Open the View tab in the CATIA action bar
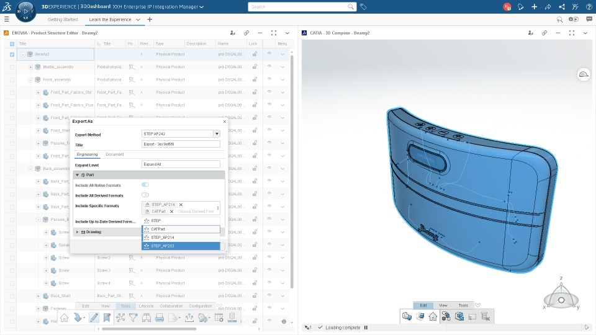 pos(443,305)
